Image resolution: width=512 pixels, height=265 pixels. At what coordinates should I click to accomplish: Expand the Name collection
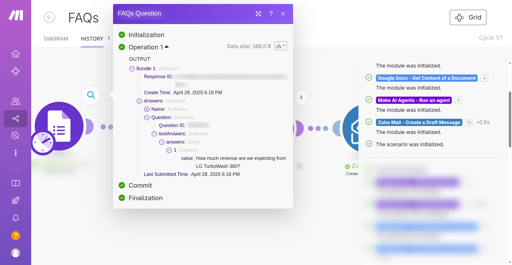point(147,109)
